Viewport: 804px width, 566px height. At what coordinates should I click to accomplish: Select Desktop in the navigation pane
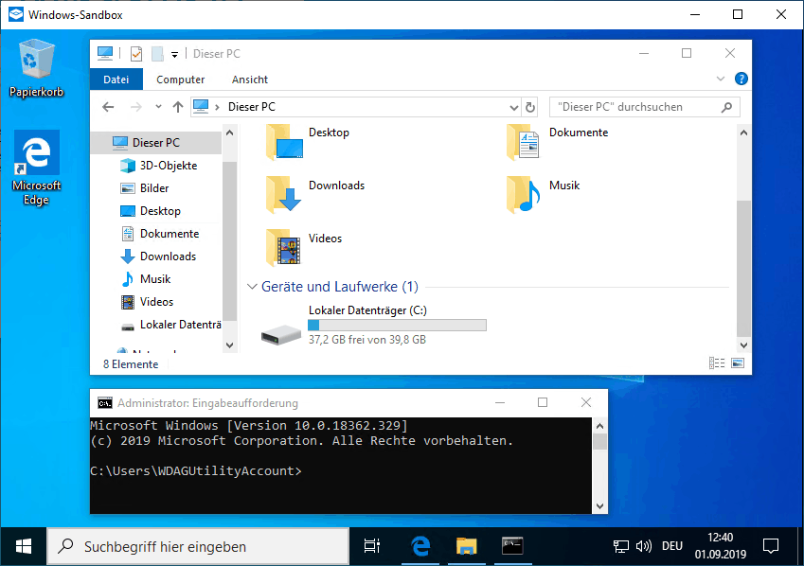(160, 211)
